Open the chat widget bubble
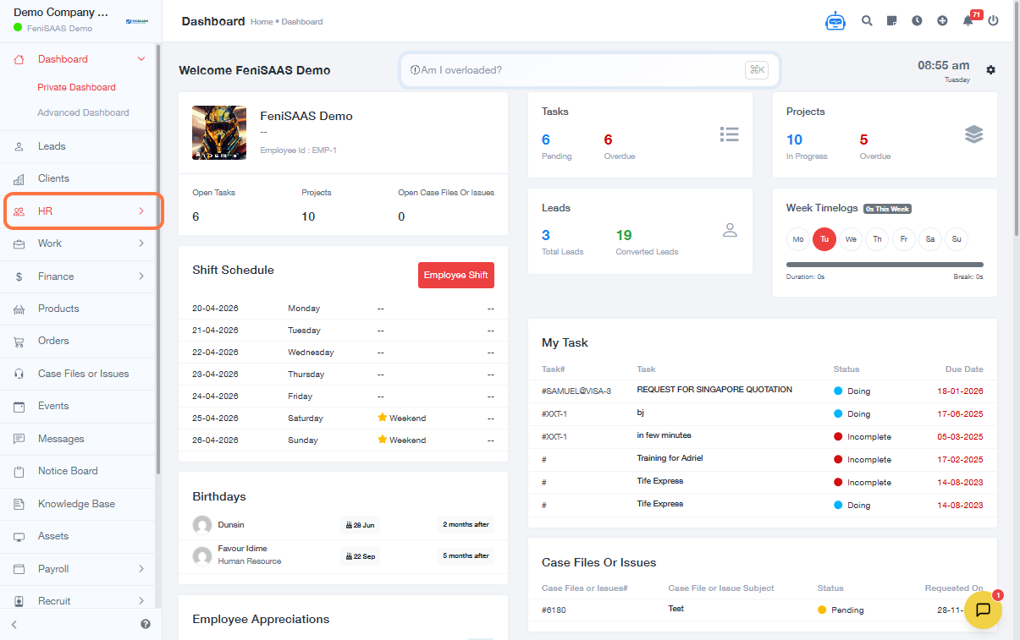 coord(983,610)
